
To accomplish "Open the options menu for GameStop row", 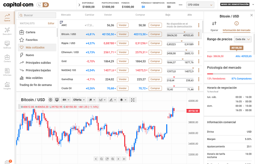I will pyautogui.click(x=199, y=79).
